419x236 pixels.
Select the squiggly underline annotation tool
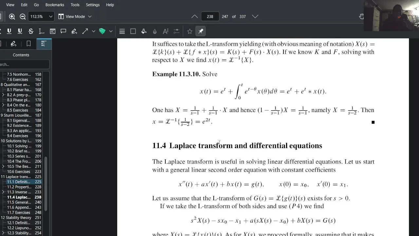point(20,31)
